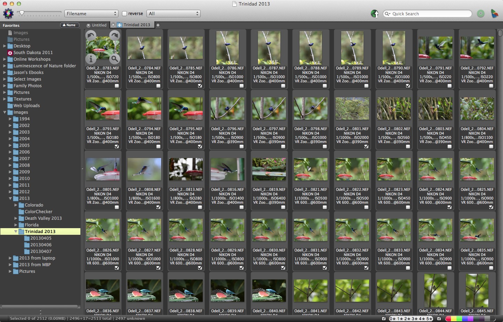Expand the 2013 from laptop folder

[10, 258]
